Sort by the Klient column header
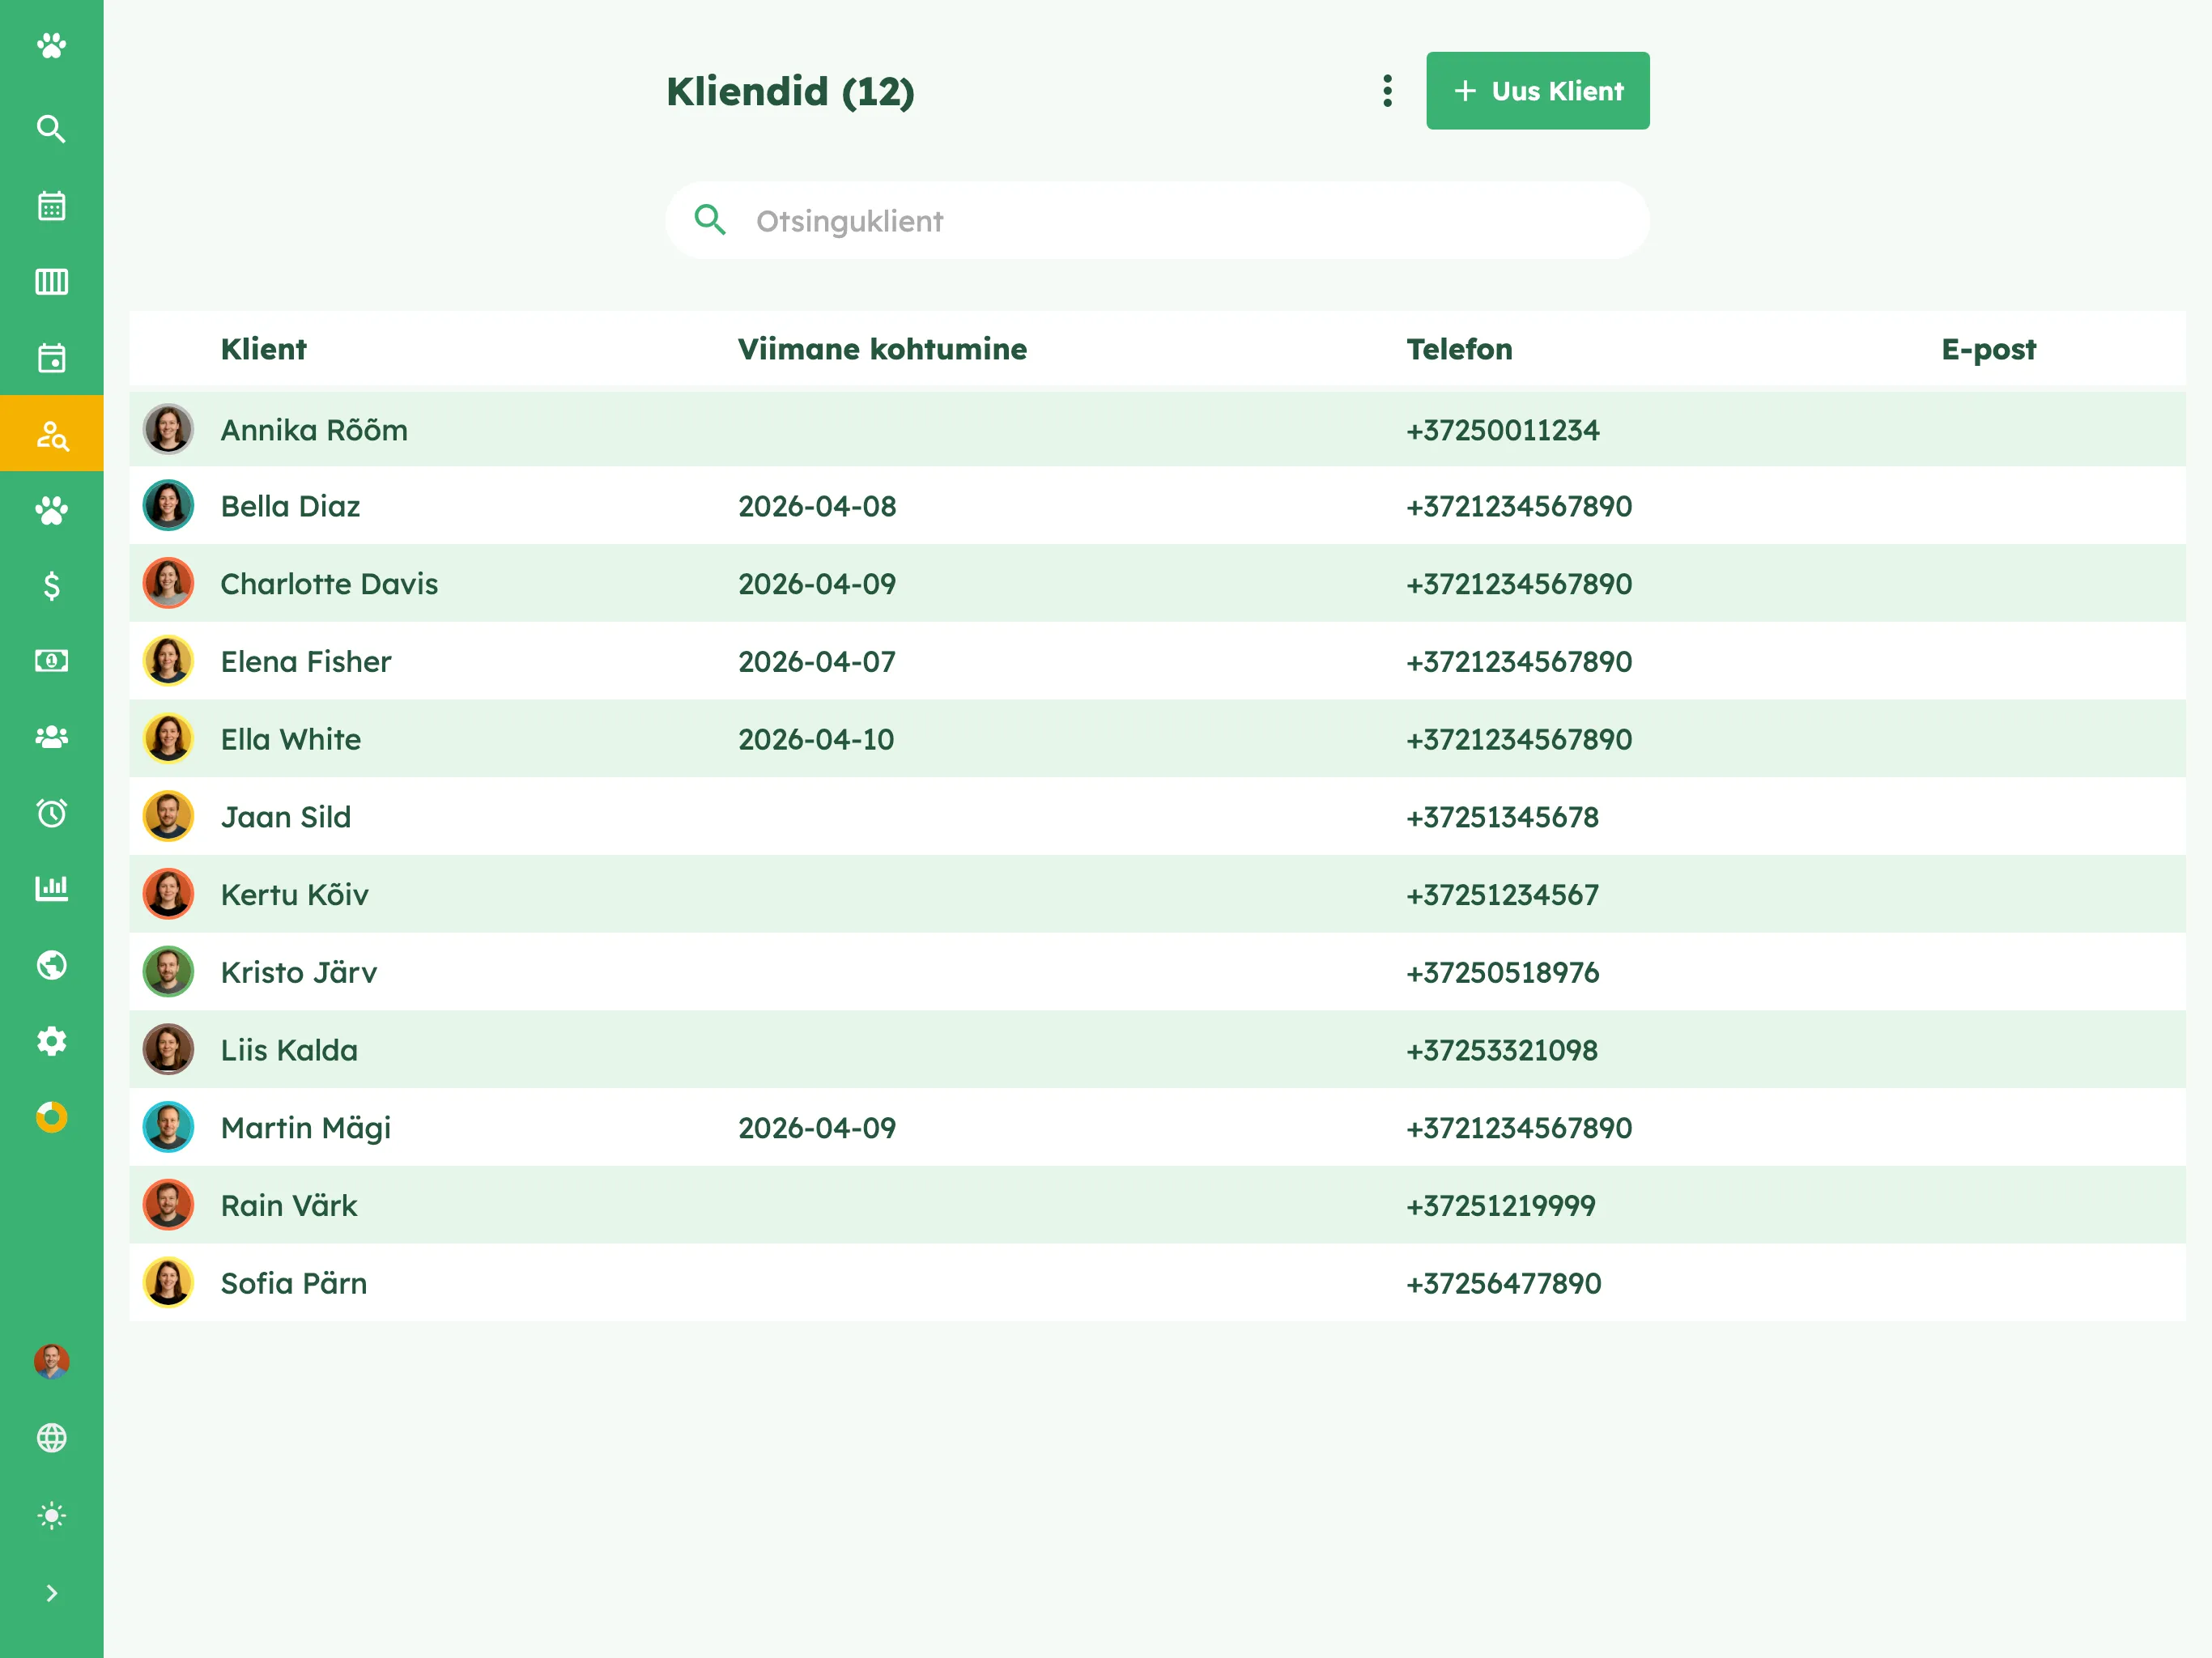Viewport: 2212px width, 1658px height. (x=263, y=349)
